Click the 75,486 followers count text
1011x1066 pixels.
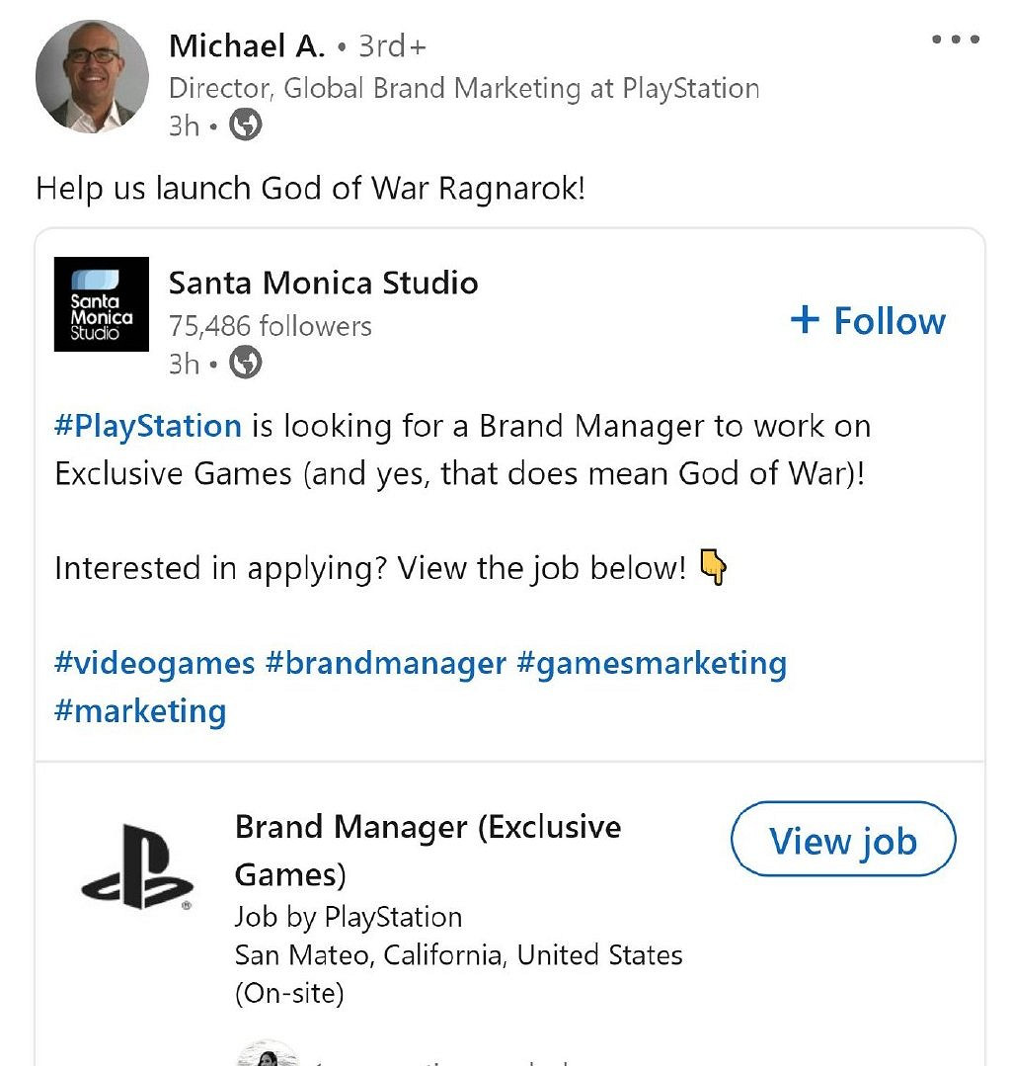(270, 326)
